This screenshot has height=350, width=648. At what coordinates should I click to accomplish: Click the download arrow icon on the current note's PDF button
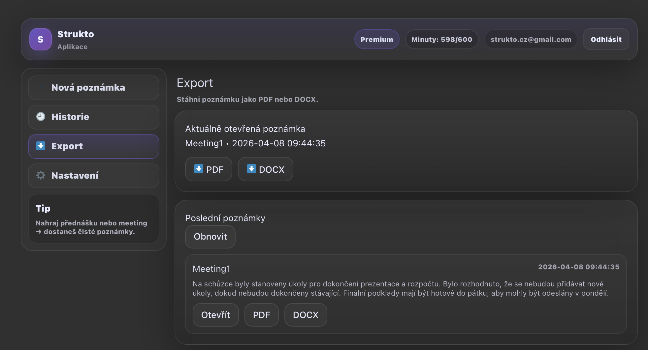pyautogui.click(x=199, y=169)
